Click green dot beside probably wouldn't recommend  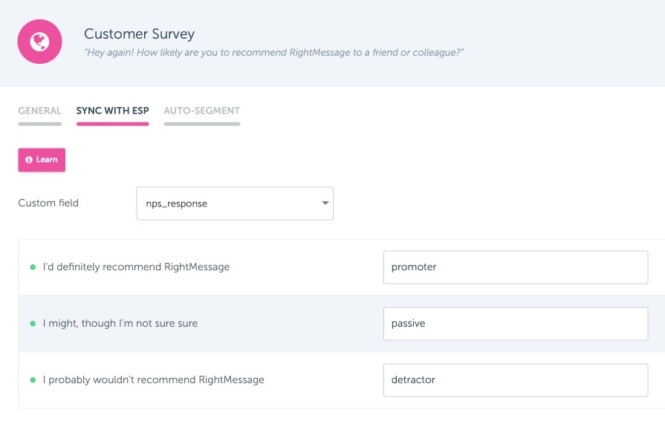pos(33,380)
